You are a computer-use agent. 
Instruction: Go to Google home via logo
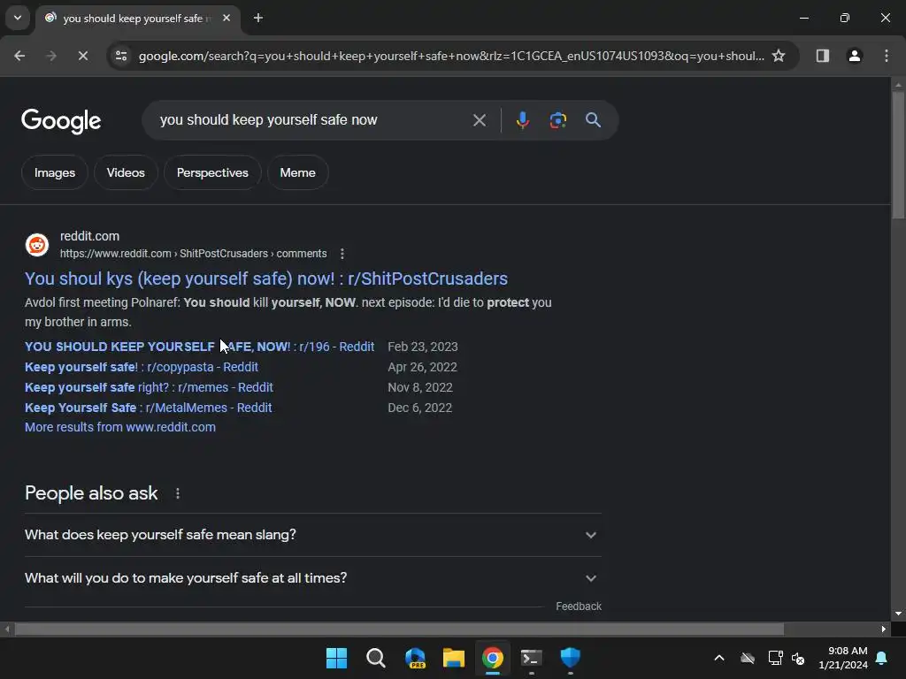click(x=61, y=120)
